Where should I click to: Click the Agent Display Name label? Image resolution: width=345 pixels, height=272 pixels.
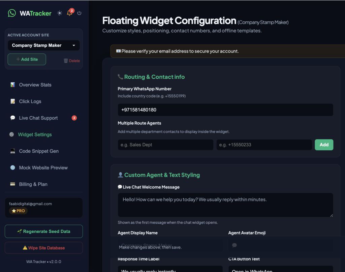[138, 233]
